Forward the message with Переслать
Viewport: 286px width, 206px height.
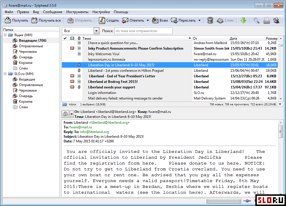[183, 20]
